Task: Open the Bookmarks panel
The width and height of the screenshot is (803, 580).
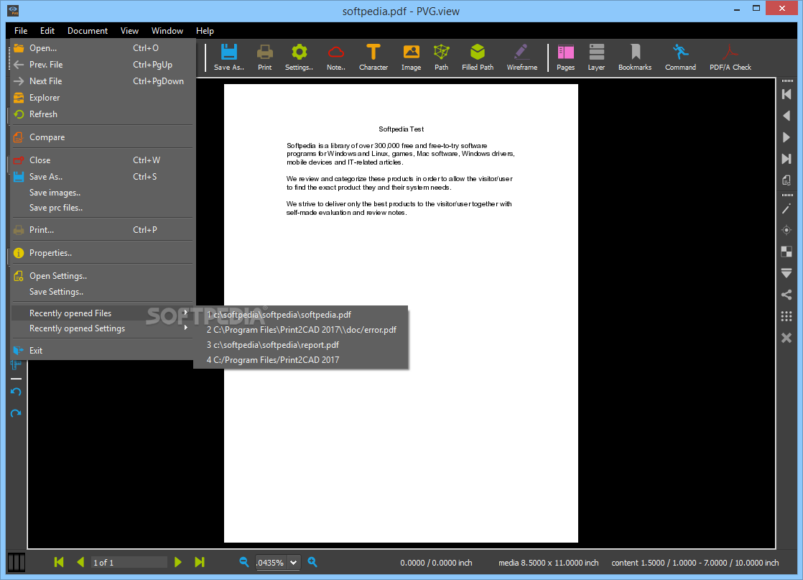Action: pyautogui.click(x=635, y=57)
